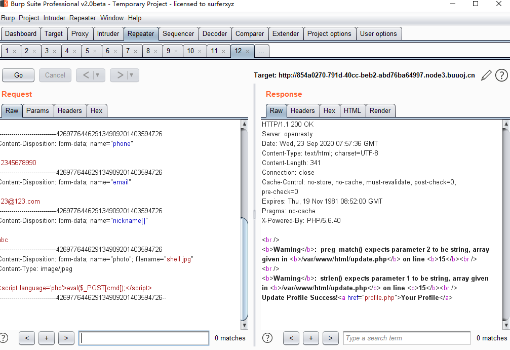Open the Burp menu
The height and width of the screenshot is (350, 510).
(8, 18)
